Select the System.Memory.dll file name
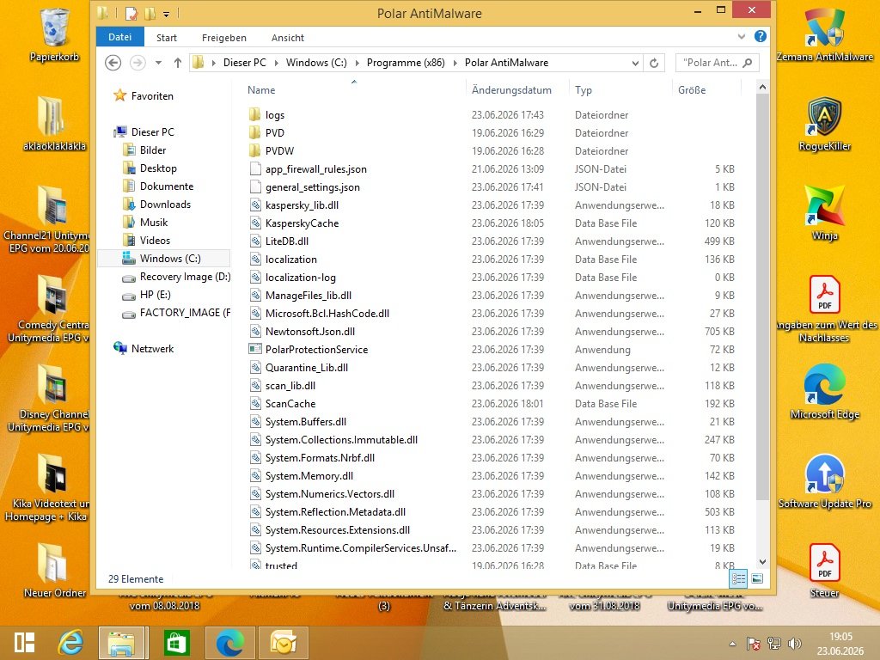 pos(309,476)
